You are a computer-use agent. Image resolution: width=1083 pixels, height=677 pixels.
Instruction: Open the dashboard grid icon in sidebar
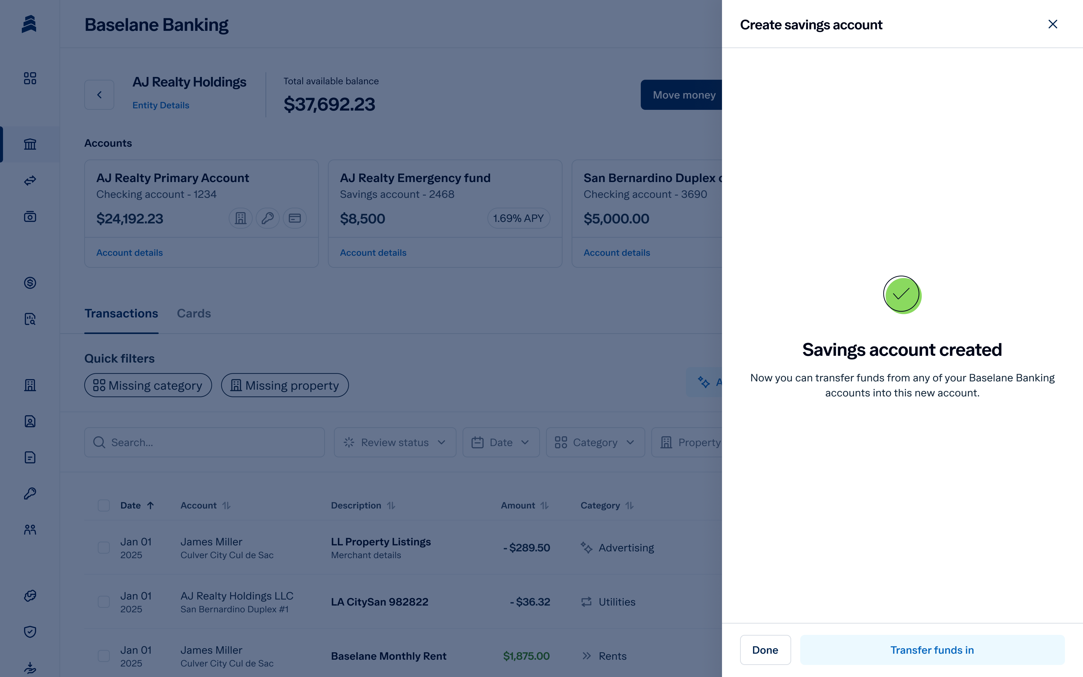click(30, 78)
